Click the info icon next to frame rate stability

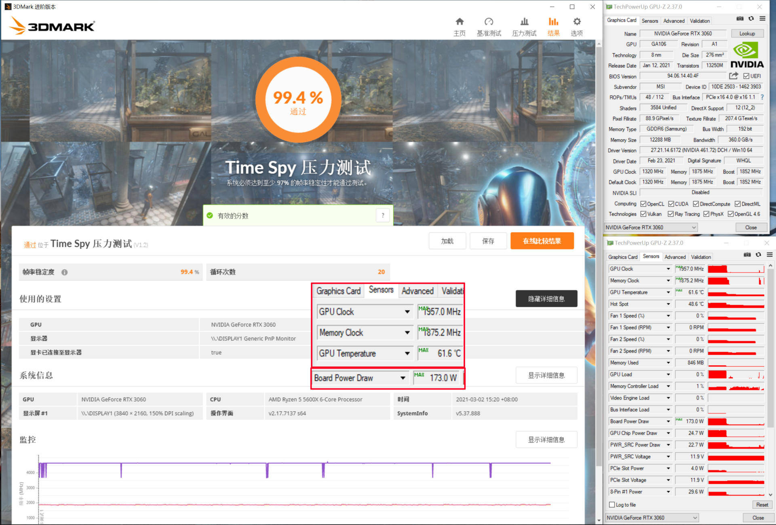click(x=64, y=272)
